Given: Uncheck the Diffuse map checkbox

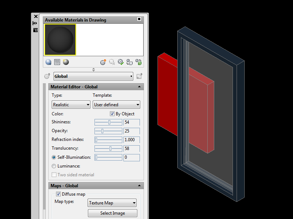Looking at the screenshot, I should 58,194.
